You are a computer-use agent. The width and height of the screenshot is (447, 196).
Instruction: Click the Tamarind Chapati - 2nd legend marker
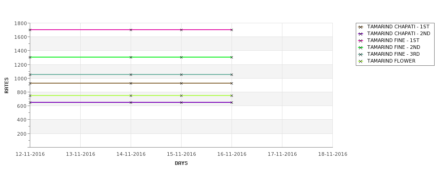(361, 34)
